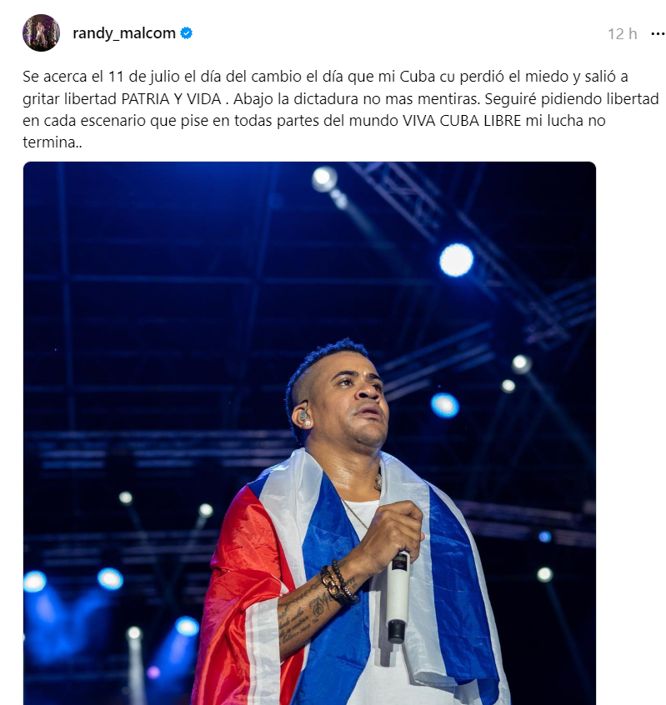Click the VIVA CUBA LIBRE text in post
The width and height of the screenshot is (666, 705).
point(462,121)
